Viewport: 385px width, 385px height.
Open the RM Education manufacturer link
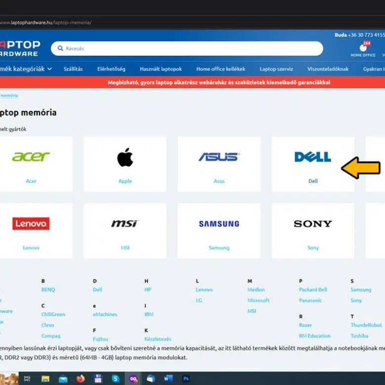pos(315,336)
